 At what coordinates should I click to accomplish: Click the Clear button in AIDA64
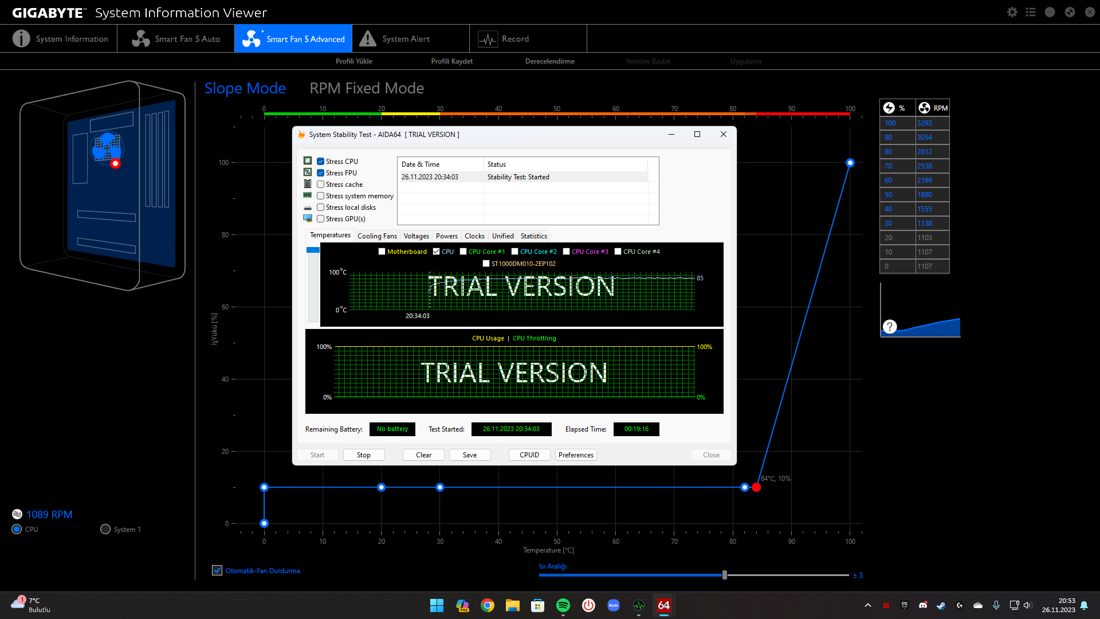(x=424, y=455)
